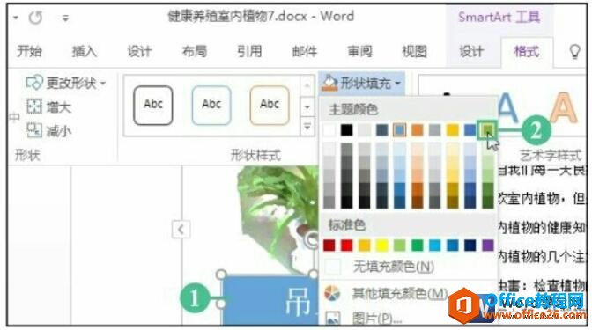Open the 插入 ribbon tab

[x=85, y=51]
